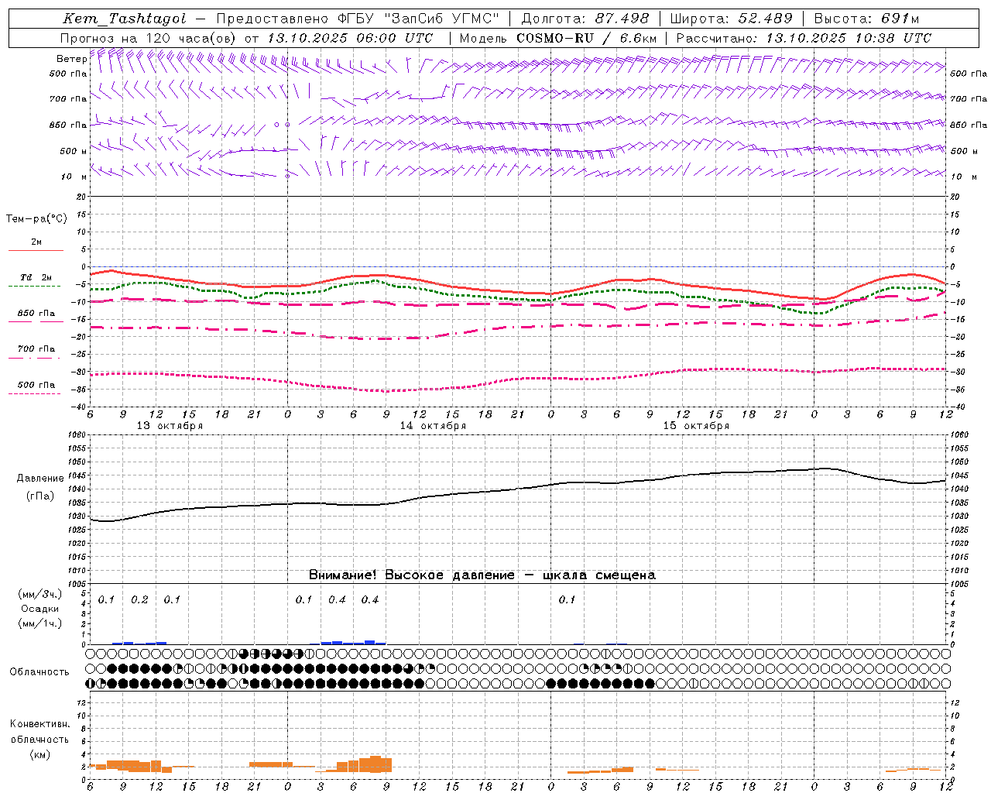Click the Давление pressure panel label
The height and width of the screenshot is (793, 991).
[x=40, y=479]
